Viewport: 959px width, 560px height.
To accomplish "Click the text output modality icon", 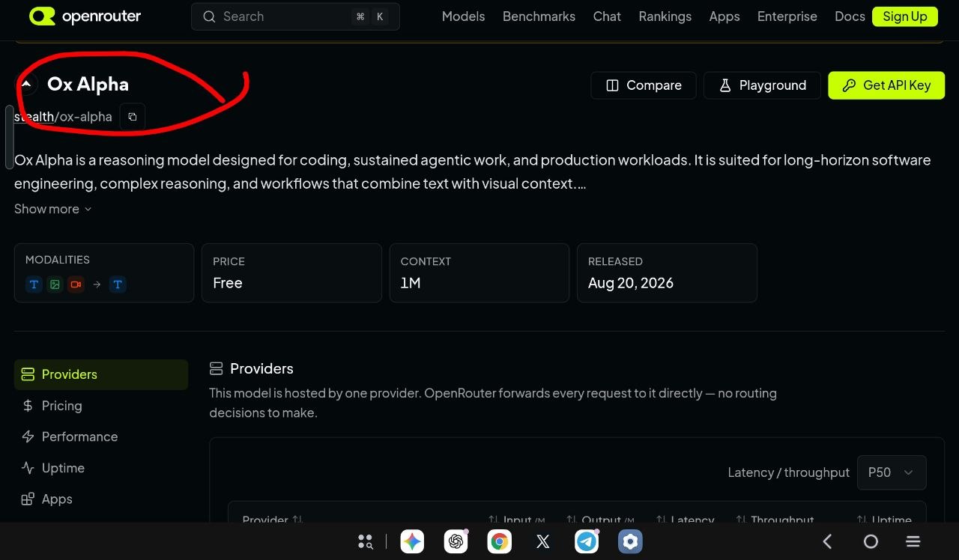I will [118, 284].
